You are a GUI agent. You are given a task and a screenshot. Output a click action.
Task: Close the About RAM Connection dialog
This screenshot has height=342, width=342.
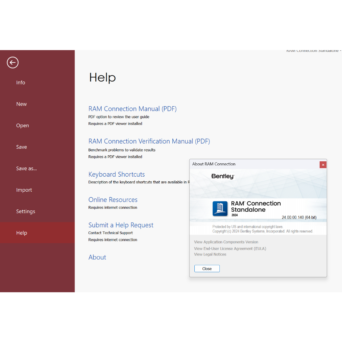click(x=207, y=269)
